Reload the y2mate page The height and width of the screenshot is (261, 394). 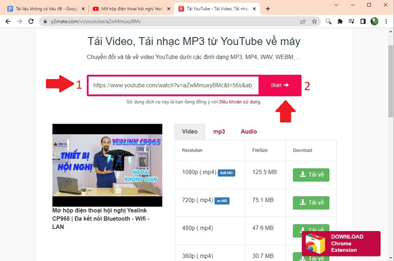(31, 21)
